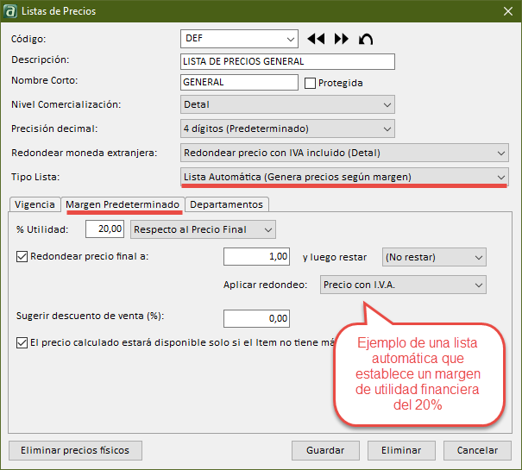This screenshot has height=470, width=522.
Task: Click the next record double-arrow icon
Action: [341, 39]
